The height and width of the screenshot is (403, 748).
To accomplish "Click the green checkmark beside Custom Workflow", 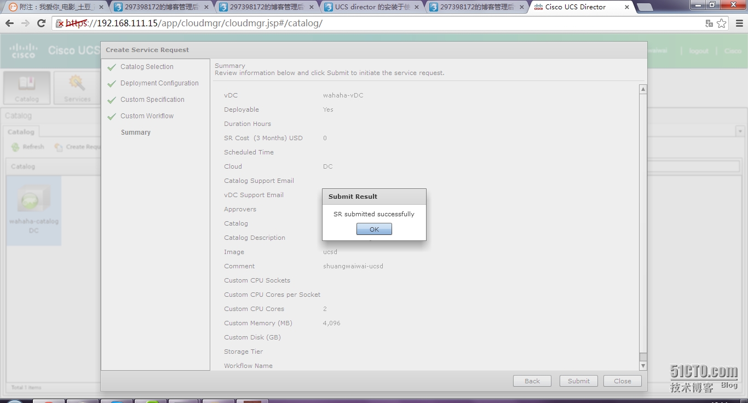I will coord(112,117).
